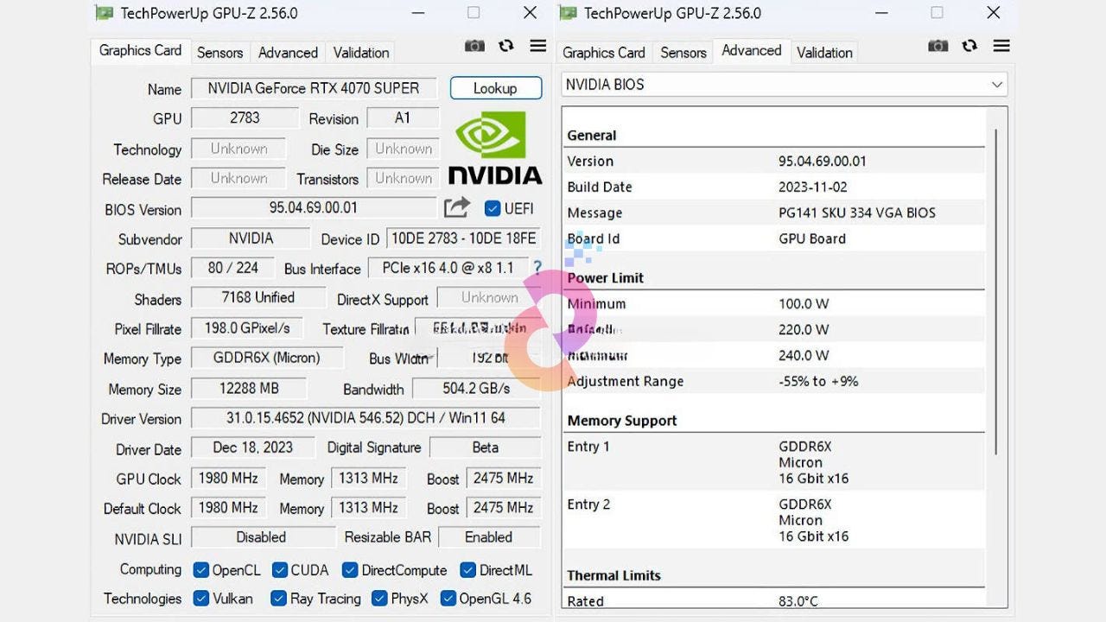
Task: Click the Rated thermal limit 83.0°C
Action: click(x=798, y=601)
